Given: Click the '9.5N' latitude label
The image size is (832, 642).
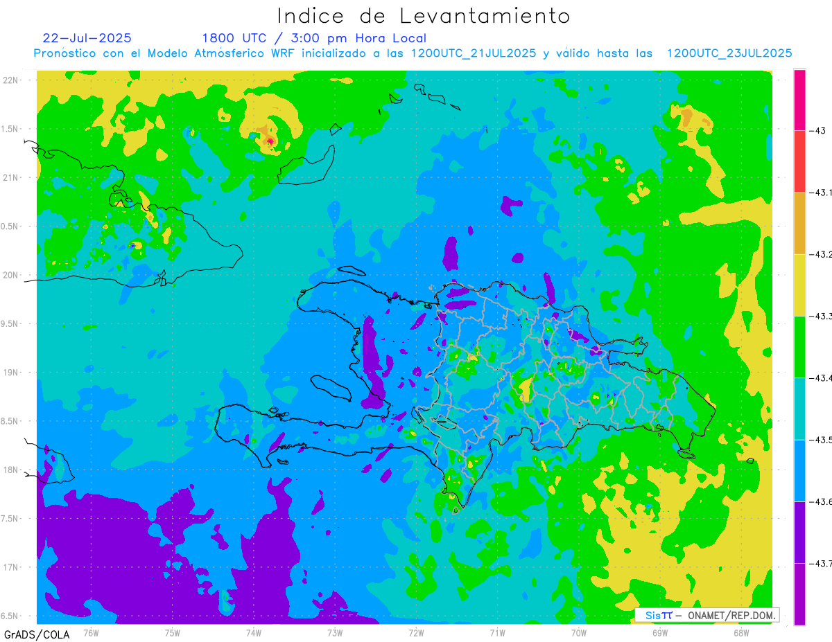Looking at the screenshot, I should (9, 323).
